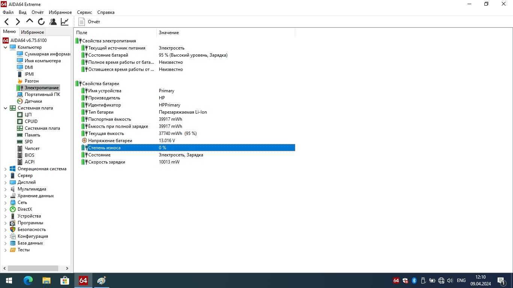Click the Чипсет chip icon
This screenshot has height=288, width=513.
tap(20, 148)
